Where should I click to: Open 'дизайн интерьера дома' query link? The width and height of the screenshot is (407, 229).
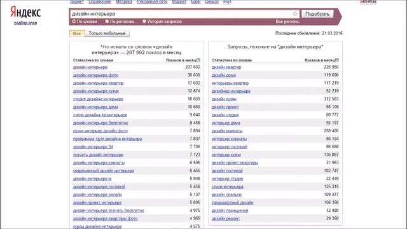click(95, 107)
